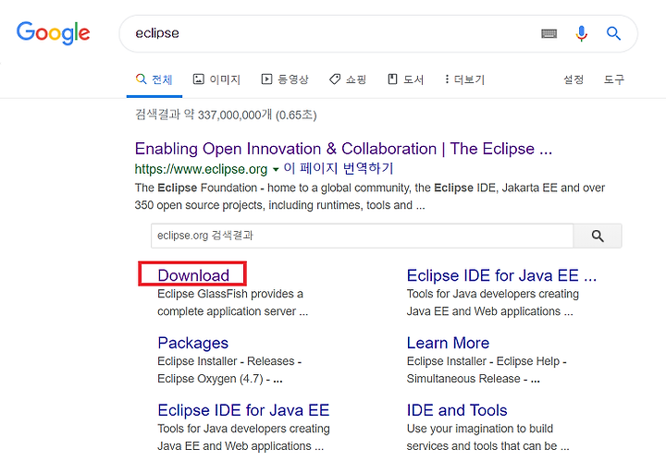This screenshot has width=666, height=461.
Task: Click the 이 페이지 번역하기 link
Action: tap(339, 168)
